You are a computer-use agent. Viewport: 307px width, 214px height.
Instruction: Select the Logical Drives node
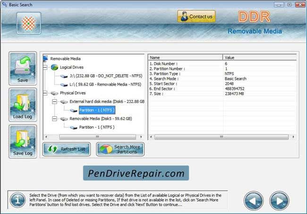(72, 67)
